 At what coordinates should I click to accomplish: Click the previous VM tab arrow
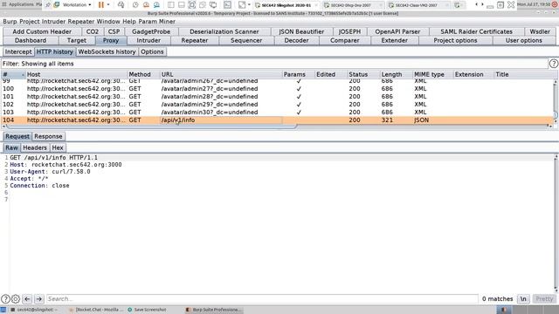[477, 4]
